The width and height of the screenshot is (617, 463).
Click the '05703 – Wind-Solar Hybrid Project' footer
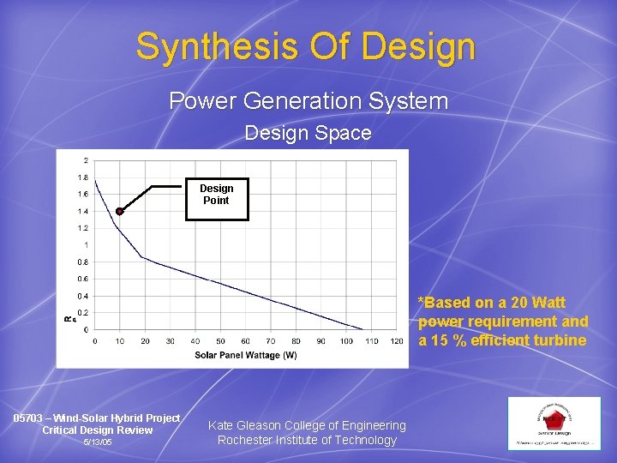click(x=97, y=418)
